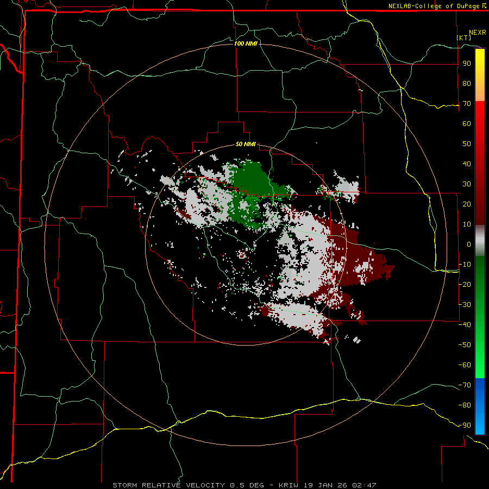Click the 19 JAN 26 date in caption

tap(326, 485)
